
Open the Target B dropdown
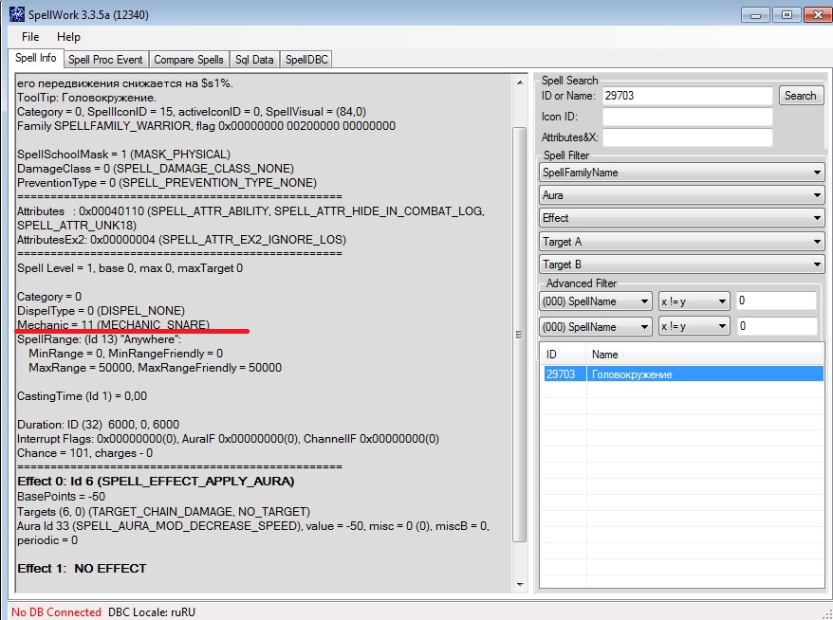point(680,264)
